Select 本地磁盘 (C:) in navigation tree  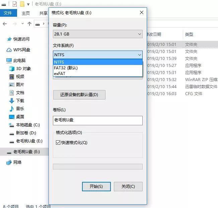(28, 125)
